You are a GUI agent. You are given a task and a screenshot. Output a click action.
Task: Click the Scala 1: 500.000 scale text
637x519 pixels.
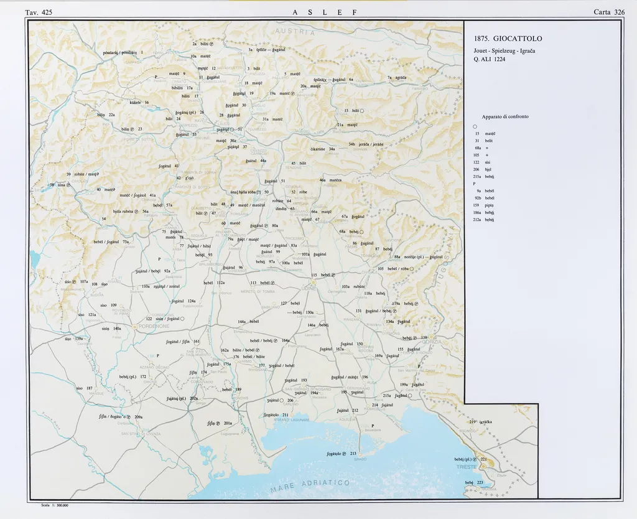point(54,505)
